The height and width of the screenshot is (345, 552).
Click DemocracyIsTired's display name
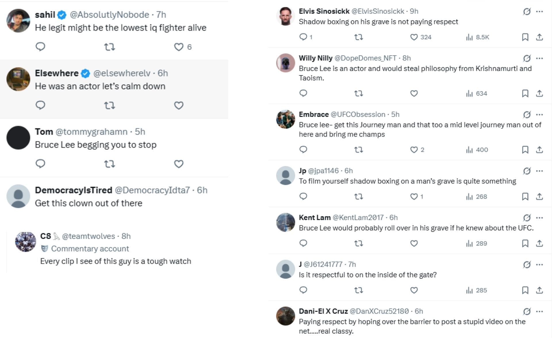(73, 190)
